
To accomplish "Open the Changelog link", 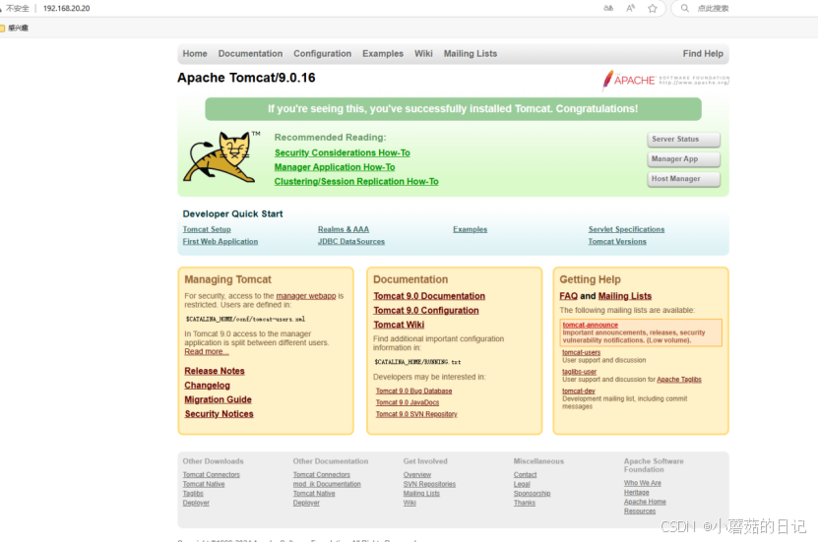I will point(207,386).
